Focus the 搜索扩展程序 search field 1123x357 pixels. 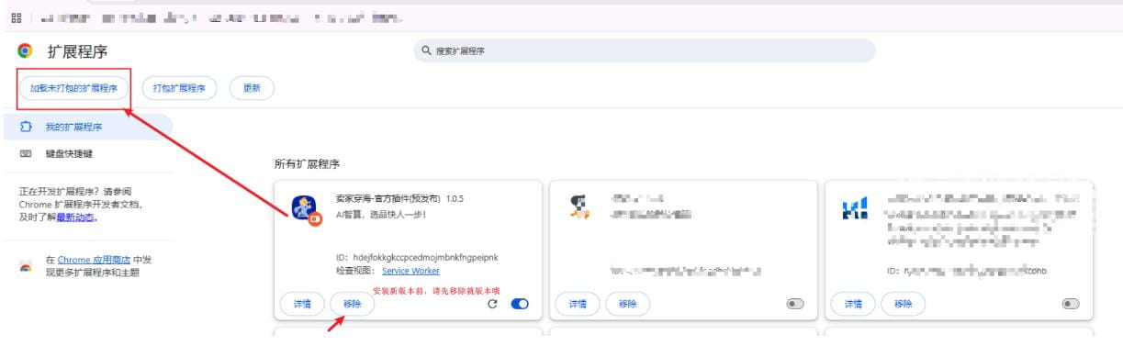644,51
